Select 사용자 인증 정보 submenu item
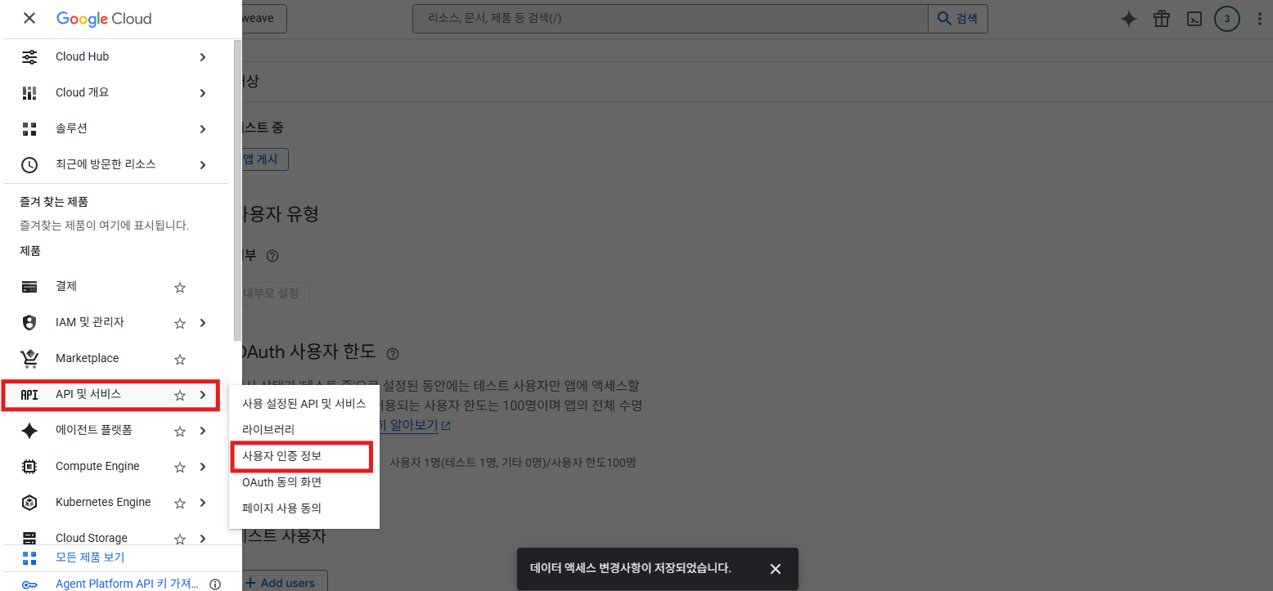Viewport: 1273px width, 591px height. (x=304, y=456)
